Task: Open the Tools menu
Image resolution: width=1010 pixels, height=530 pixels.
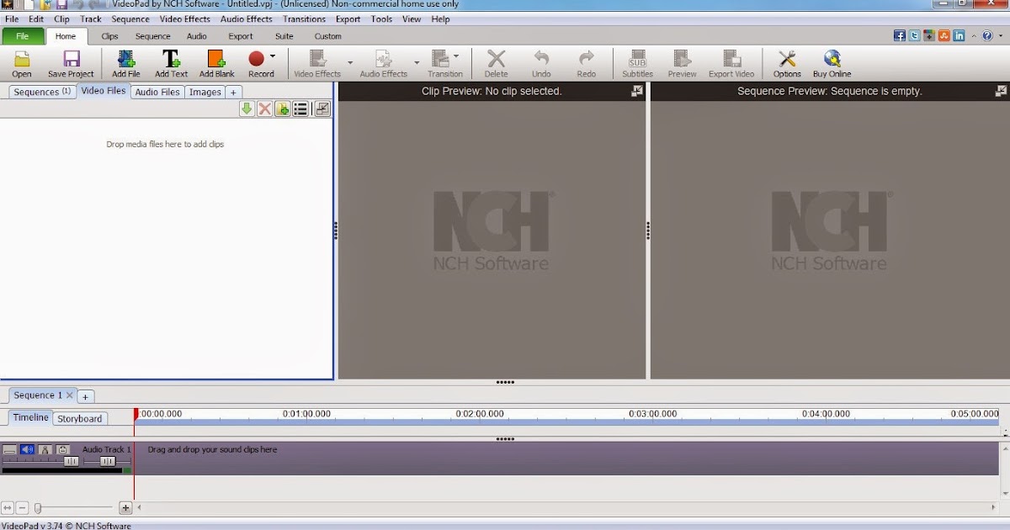Action: coord(381,19)
